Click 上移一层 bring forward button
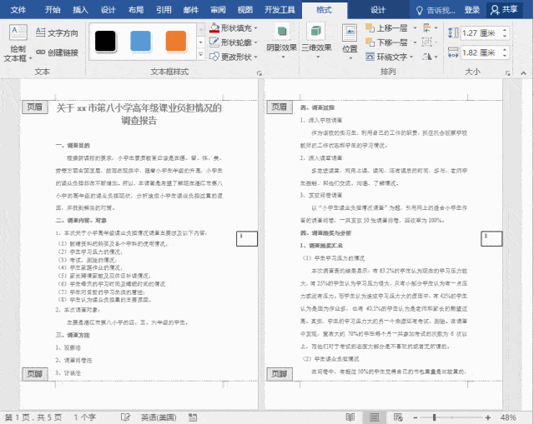The height and width of the screenshot is (424, 534). point(386,27)
